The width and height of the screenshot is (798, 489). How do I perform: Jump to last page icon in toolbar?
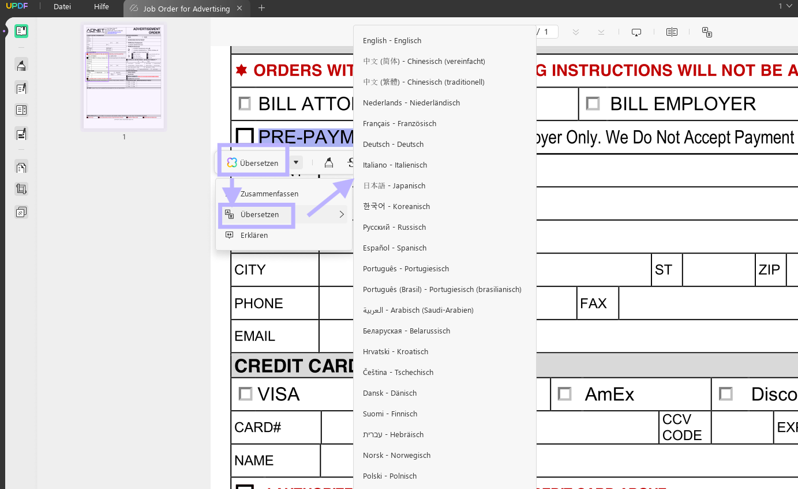[x=601, y=32]
